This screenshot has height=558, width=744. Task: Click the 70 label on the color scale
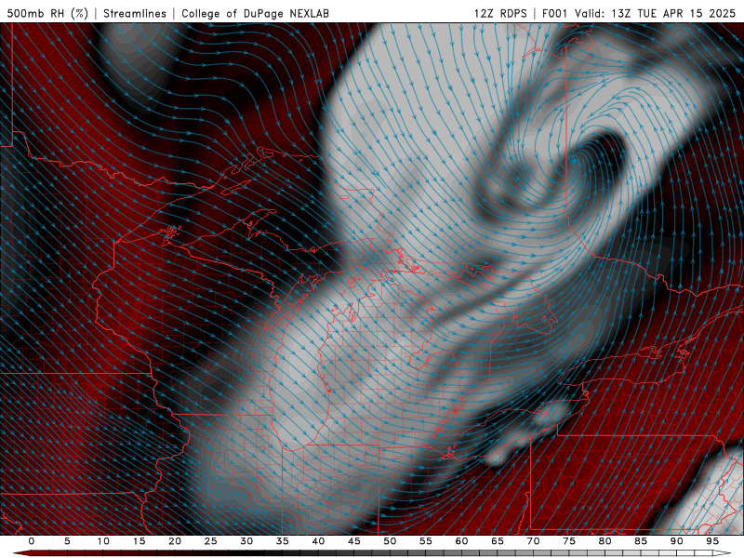[533, 541]
